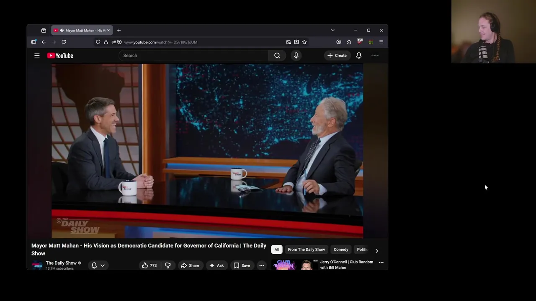The height and width of the screenshot is (301, 536).
Task: Start voice search with microphone
Action: [x=296, y=56]
